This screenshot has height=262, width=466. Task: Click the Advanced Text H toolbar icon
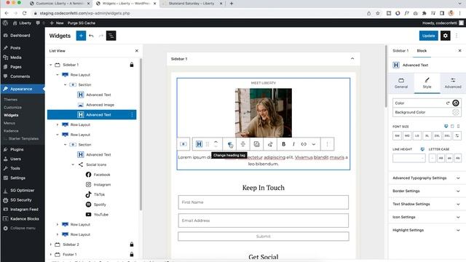point(199,144)
